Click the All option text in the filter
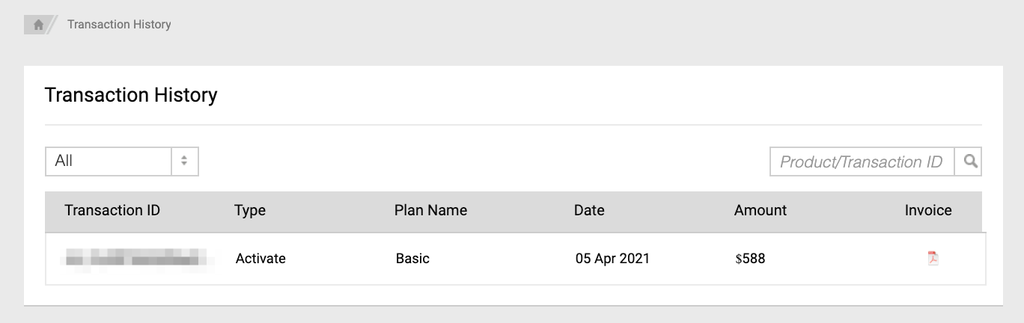1024x323 pixels. tap(64, 161)
